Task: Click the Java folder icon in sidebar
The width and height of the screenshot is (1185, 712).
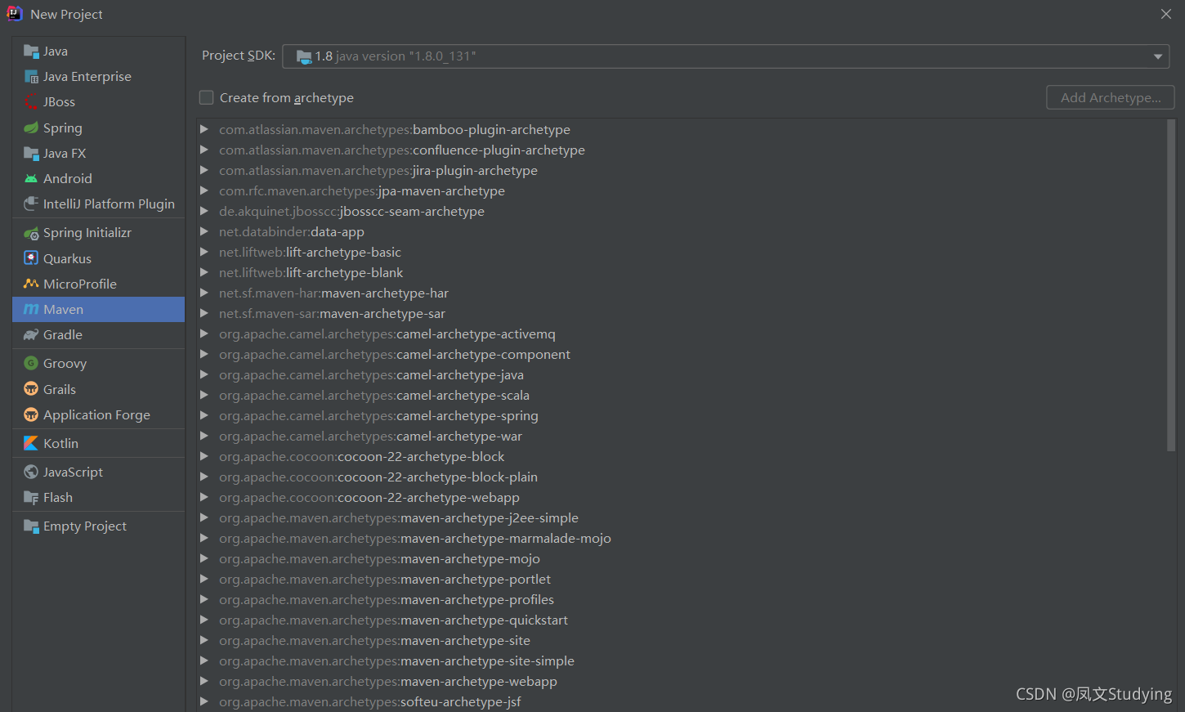Action: tap(31, 51)
